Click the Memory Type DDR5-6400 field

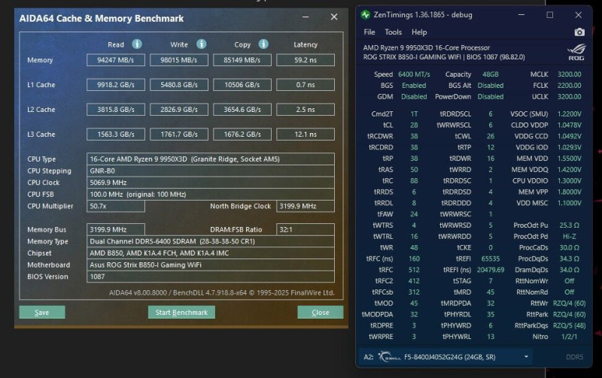[x=211, y=241]
